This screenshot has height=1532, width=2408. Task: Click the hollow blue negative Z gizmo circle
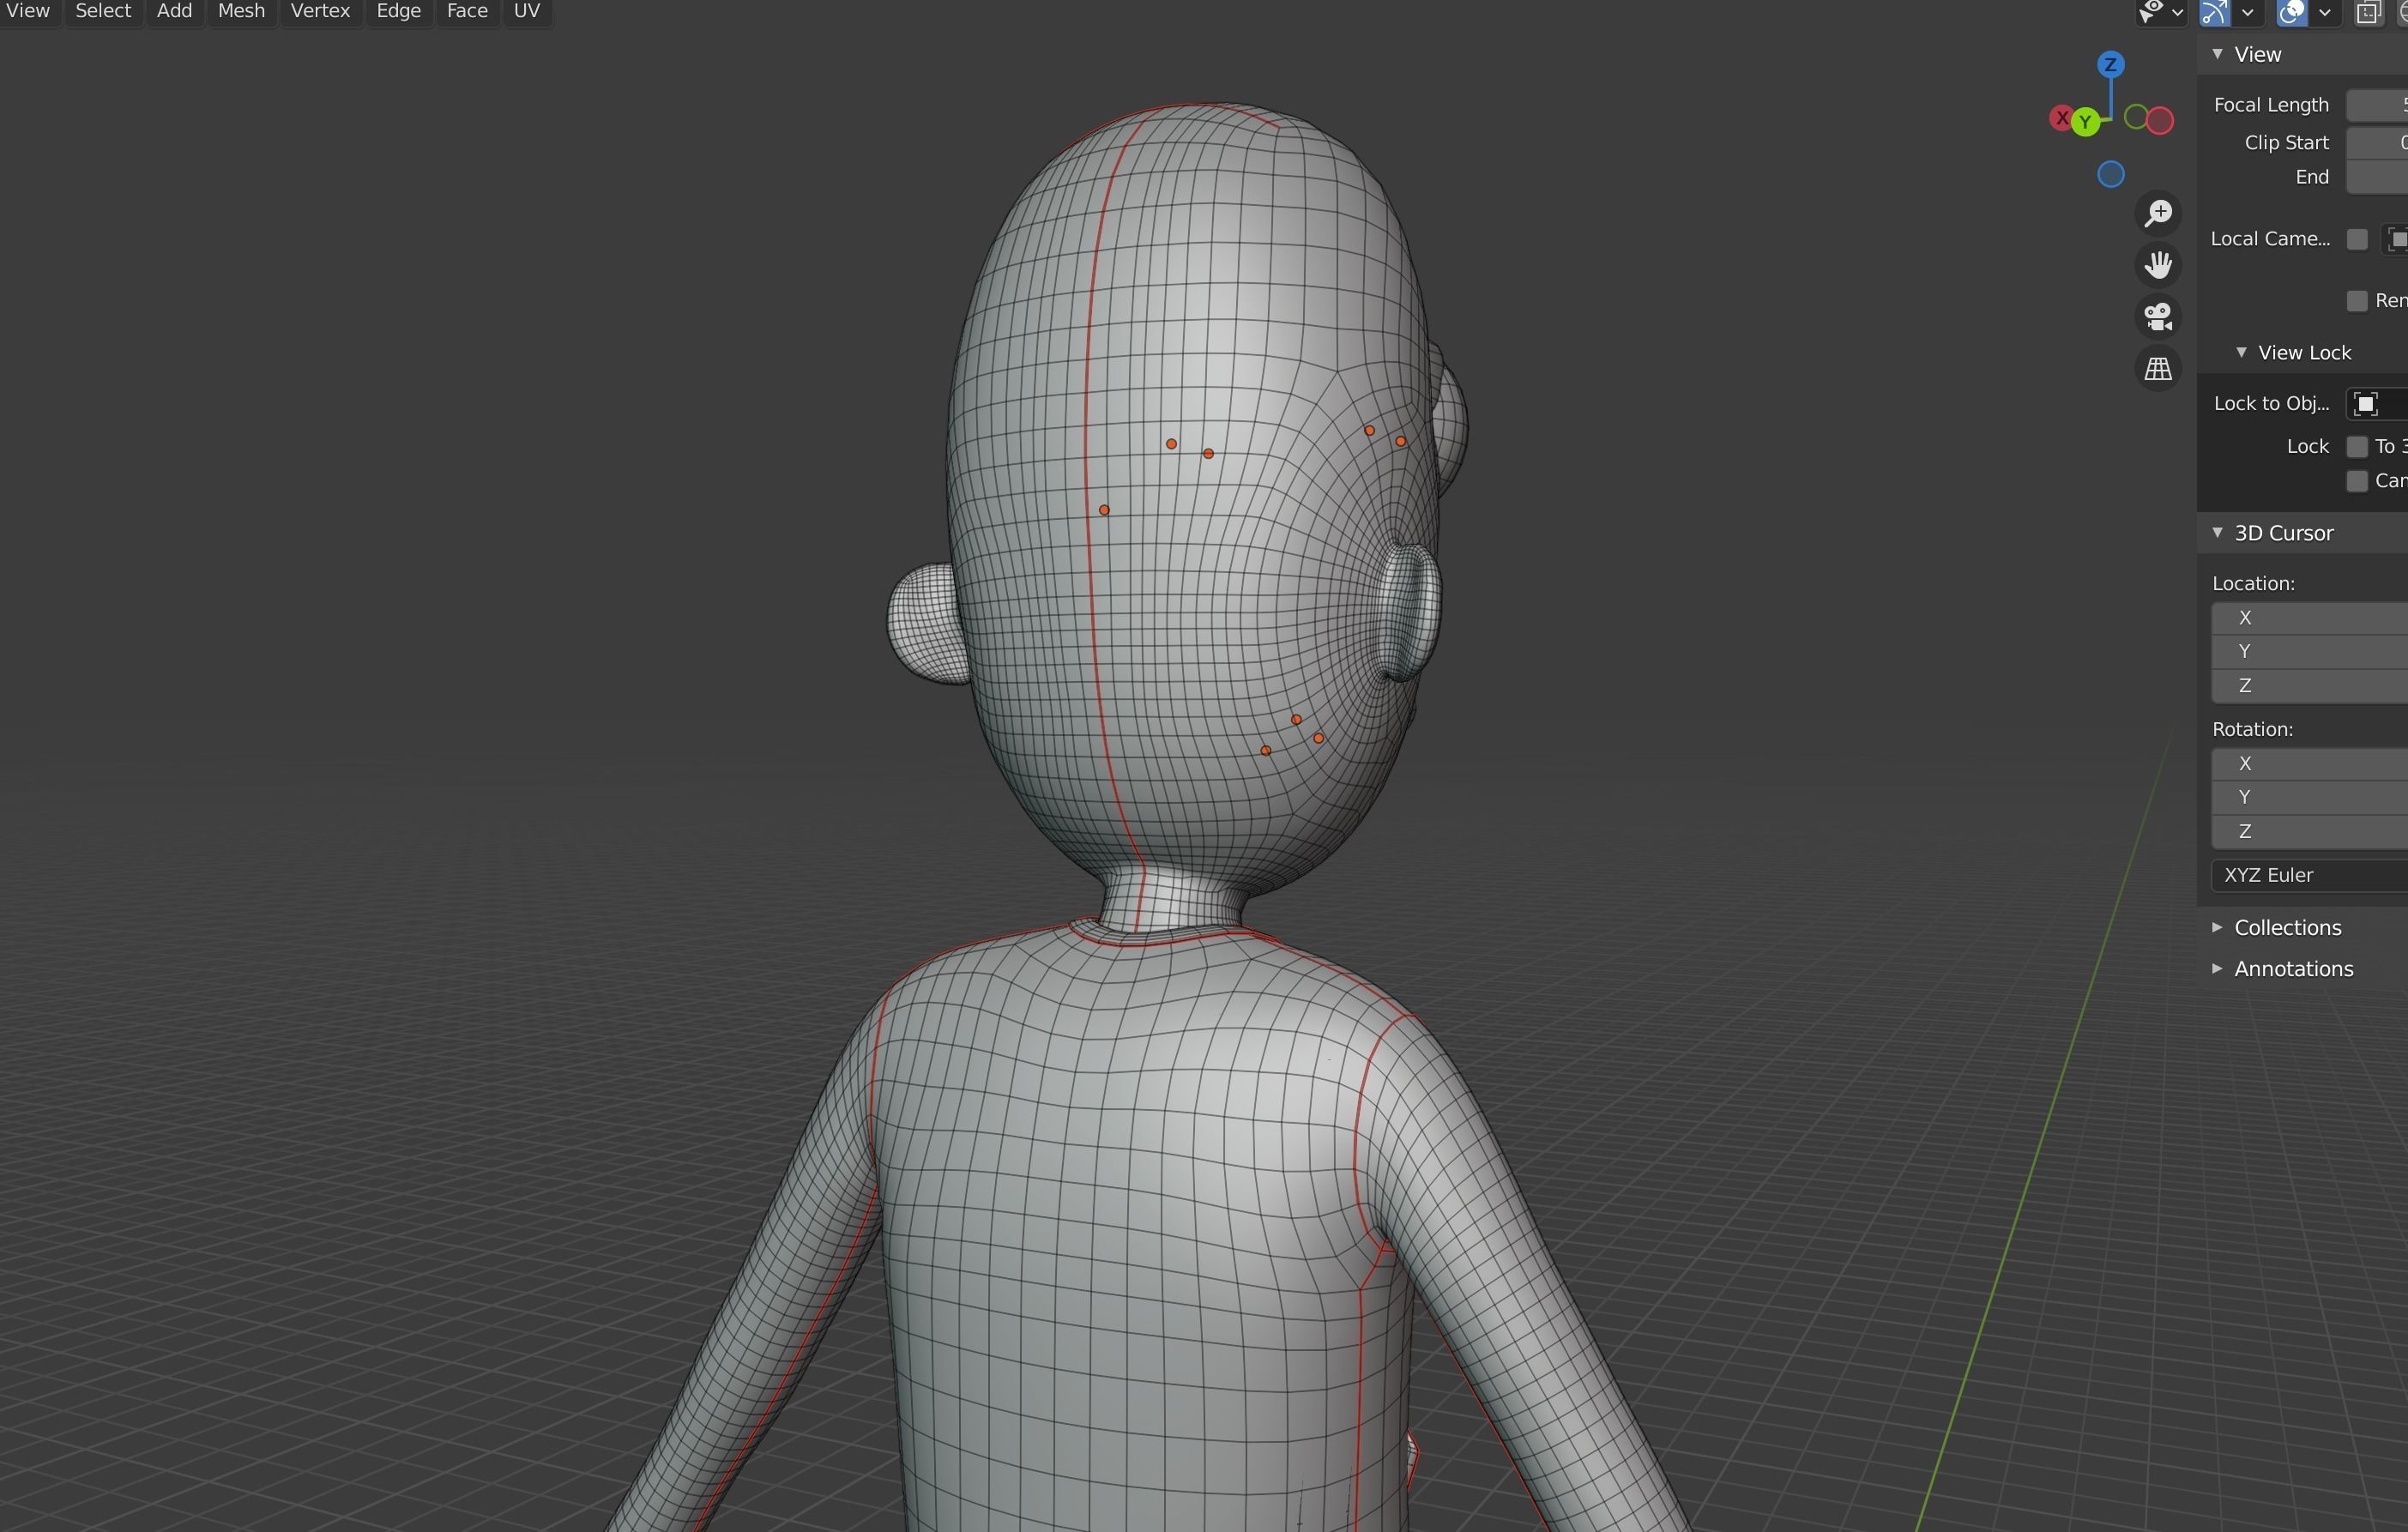(2110, 175)
